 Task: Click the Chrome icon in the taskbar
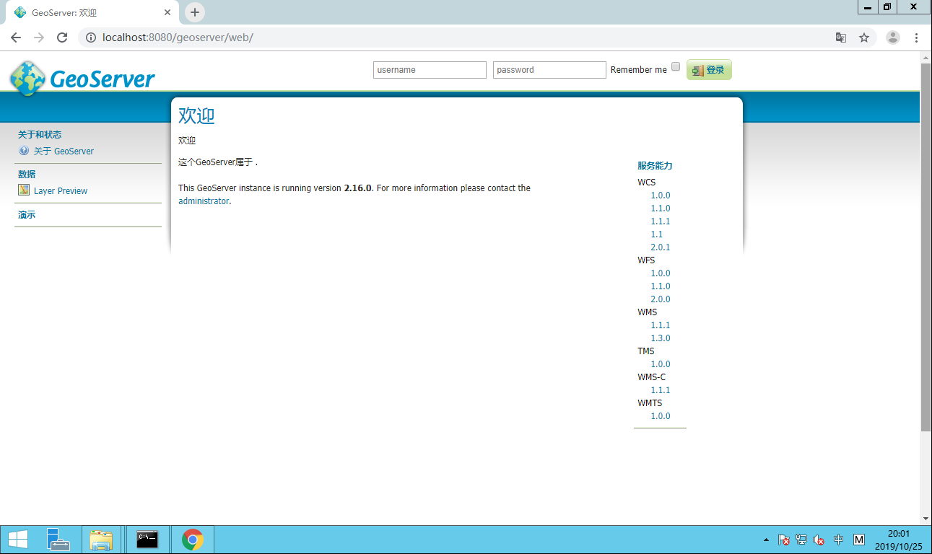(x=193, y=540)
